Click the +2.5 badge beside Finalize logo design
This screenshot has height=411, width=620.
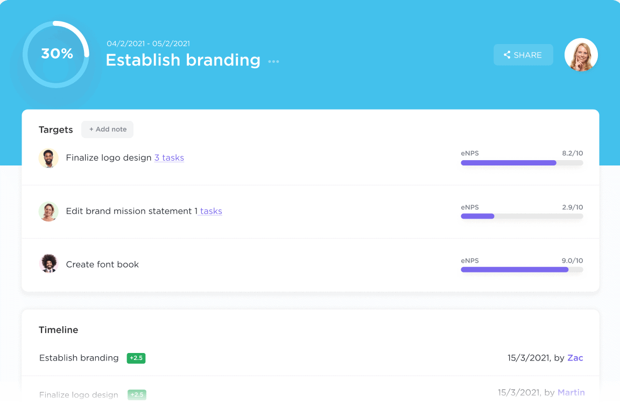pyautogui.click(x=137, y=395)
